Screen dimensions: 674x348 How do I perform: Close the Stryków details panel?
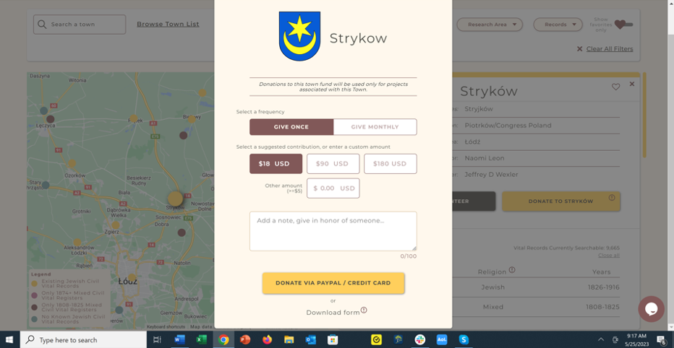(x=632, y=84)
